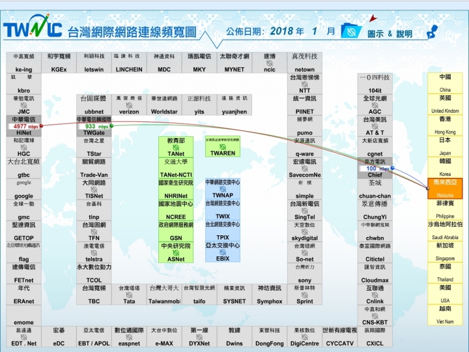The width and height of the screenshot is (469, 352).
Task: Click the link icon in the SingTel cell
Action: click(x=304, y=211)
